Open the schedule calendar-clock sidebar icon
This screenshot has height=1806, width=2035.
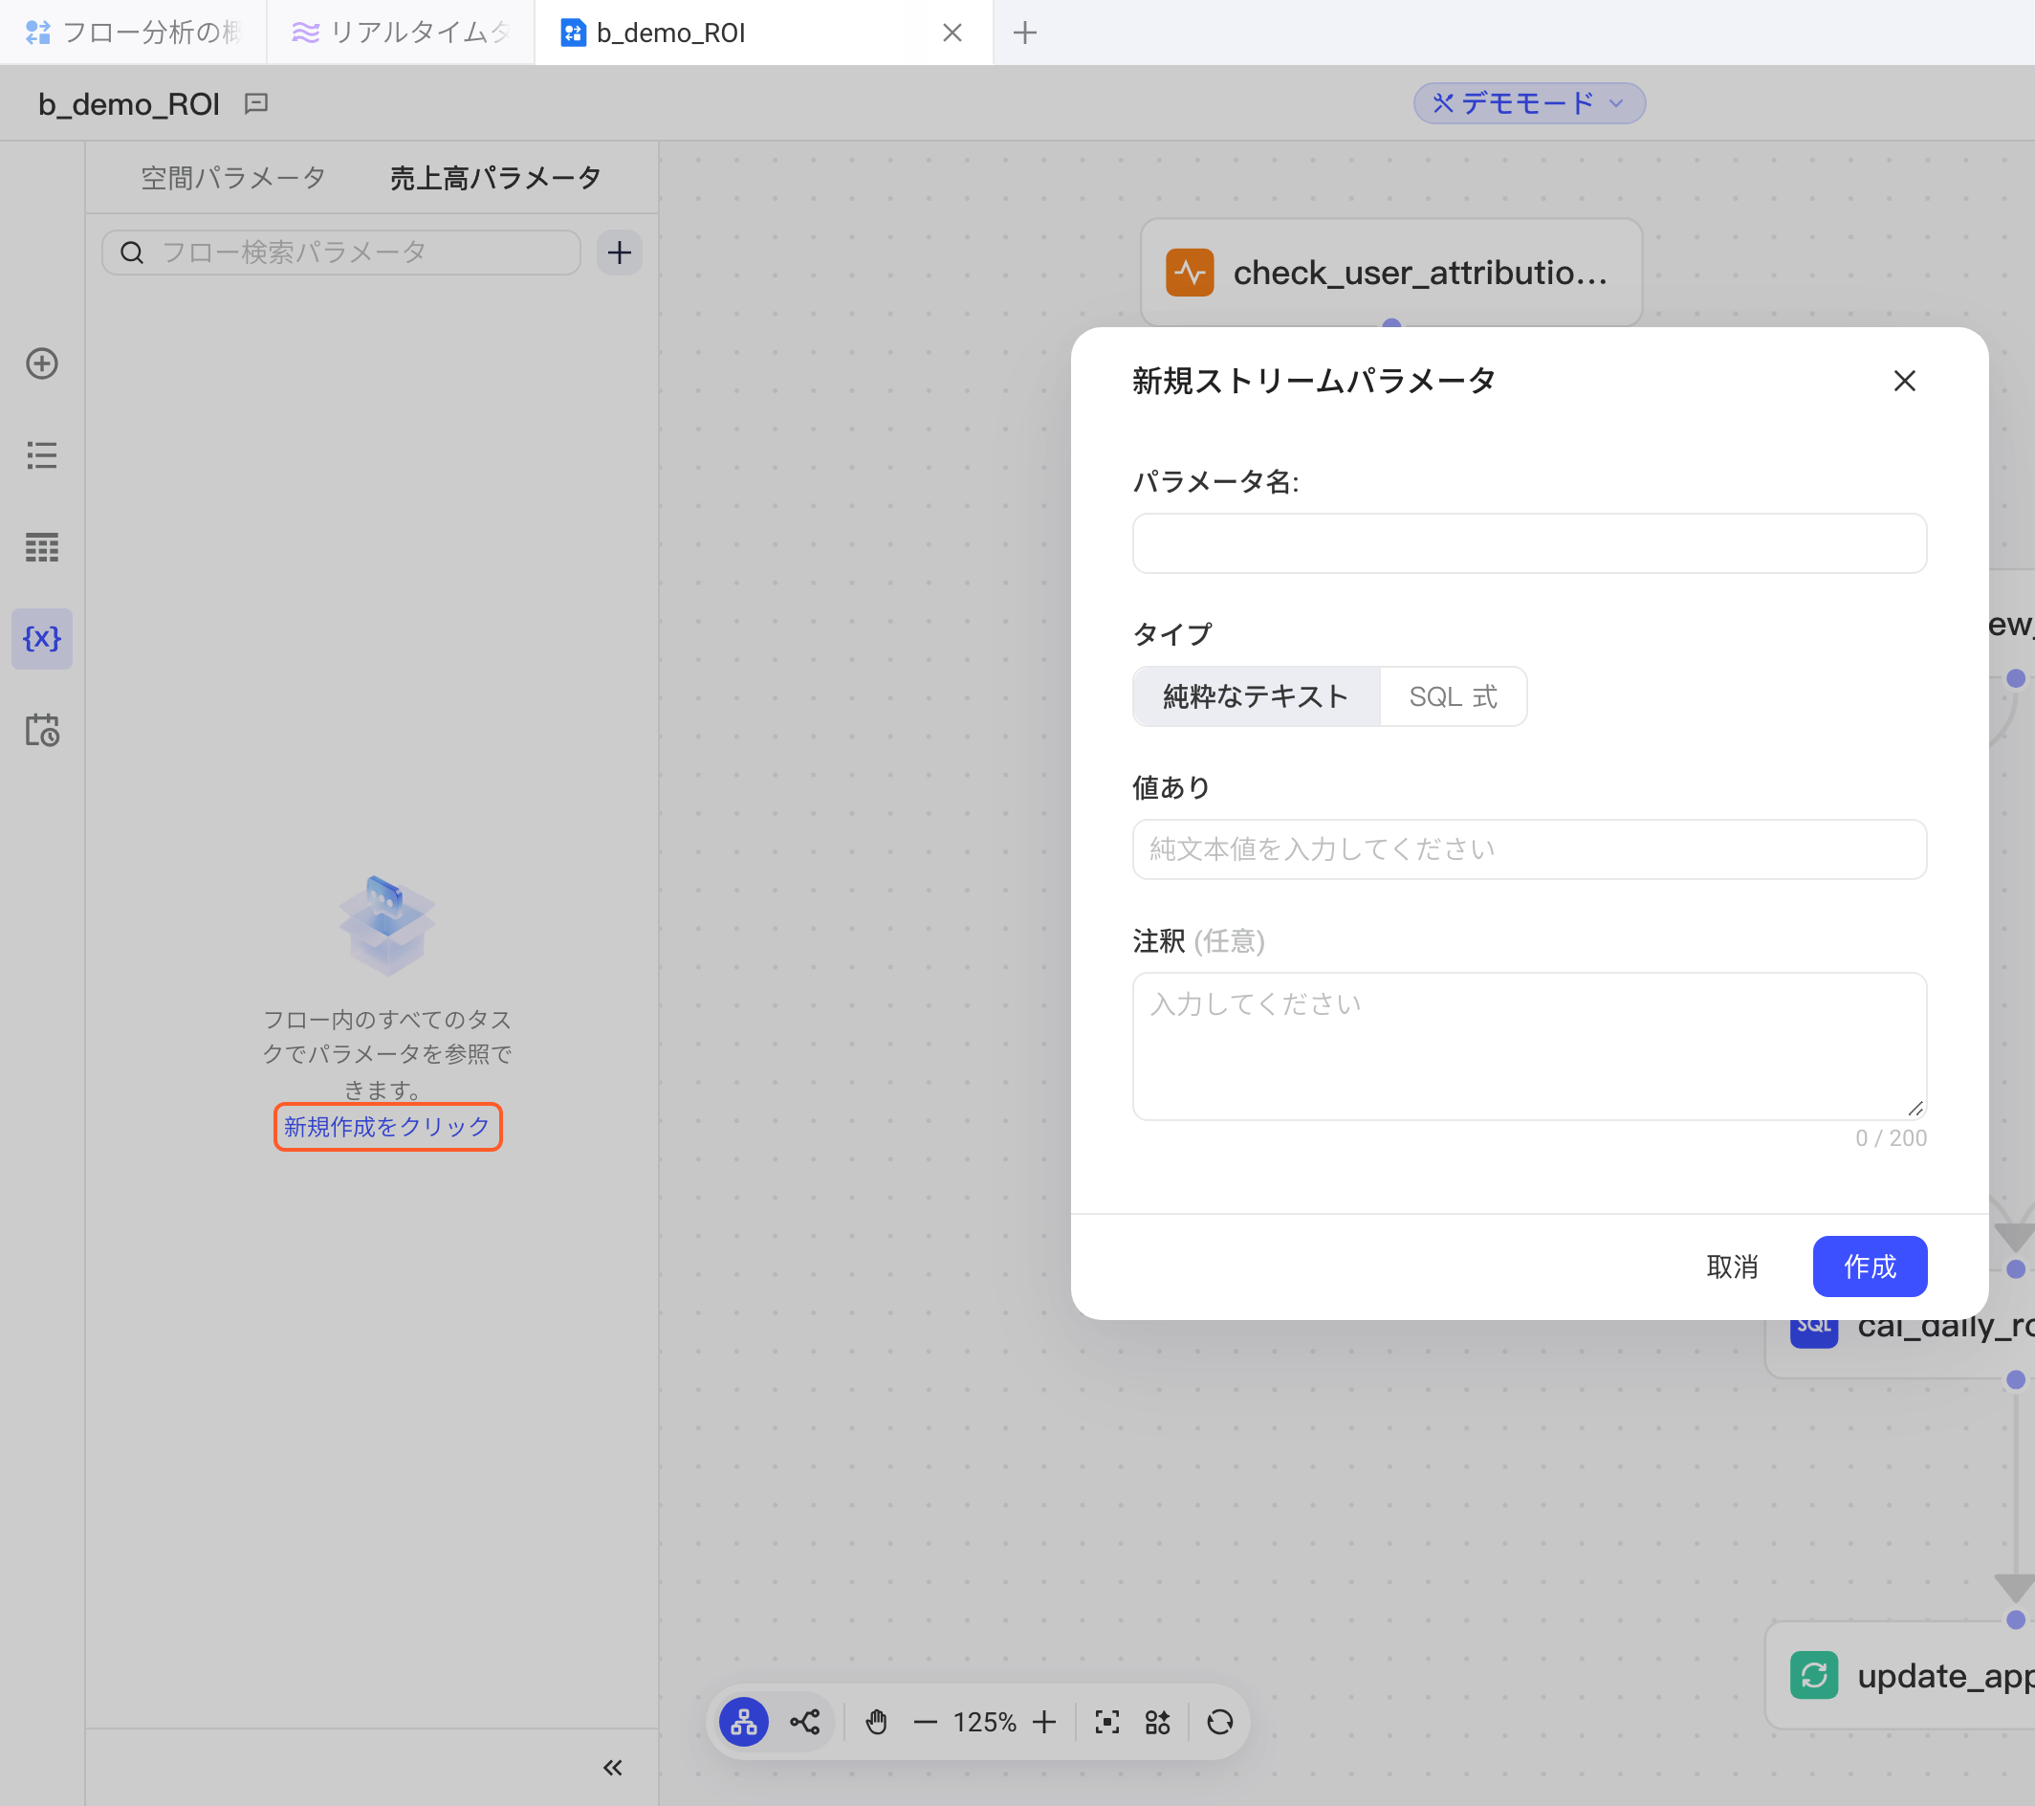pyautogui.click(x=42, y=730)
